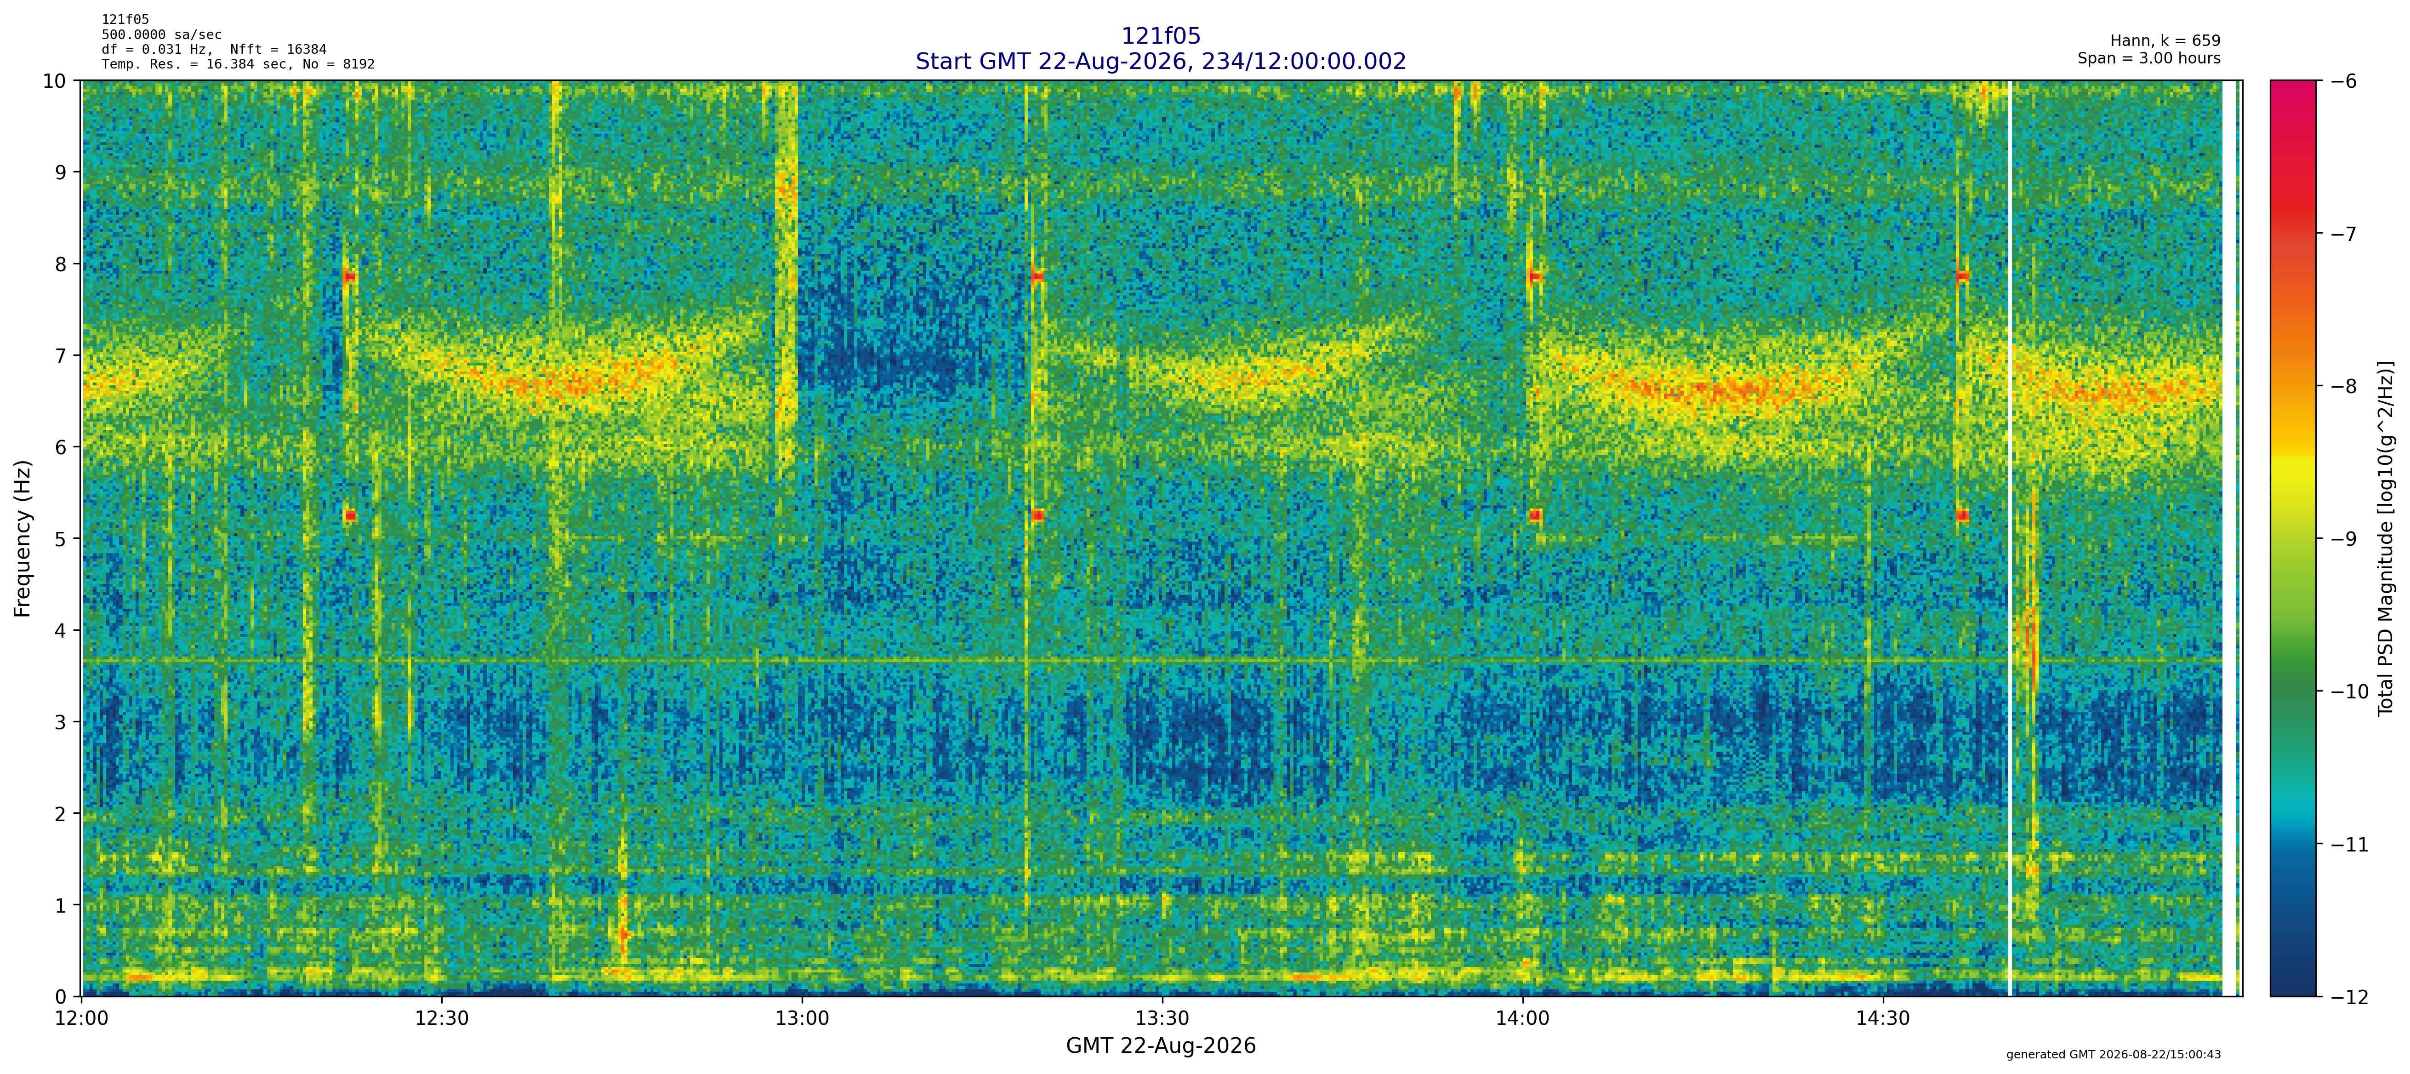Click the "generated GMT 2026-08-22/15:00:43" footer text
Viewport: 2410px width, 1074px height.
click(2114, 1054)
